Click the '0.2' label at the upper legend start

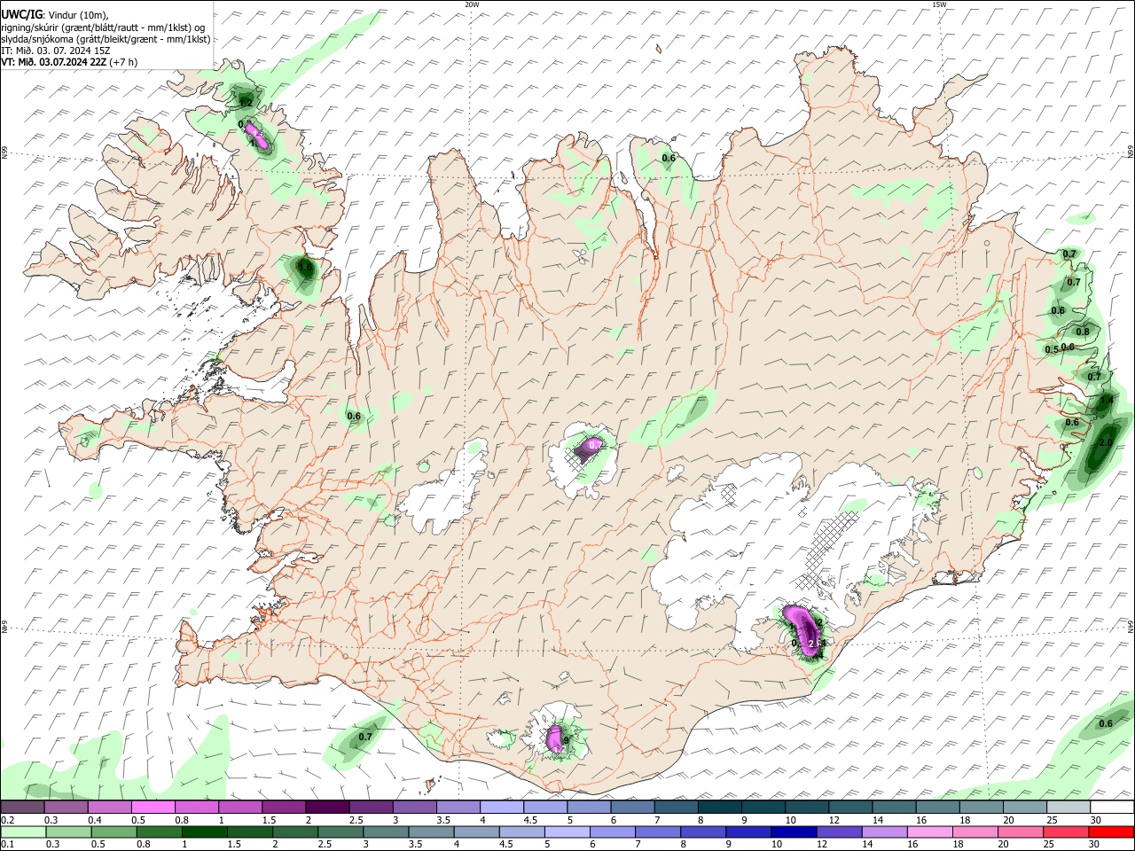pos(7,819)
